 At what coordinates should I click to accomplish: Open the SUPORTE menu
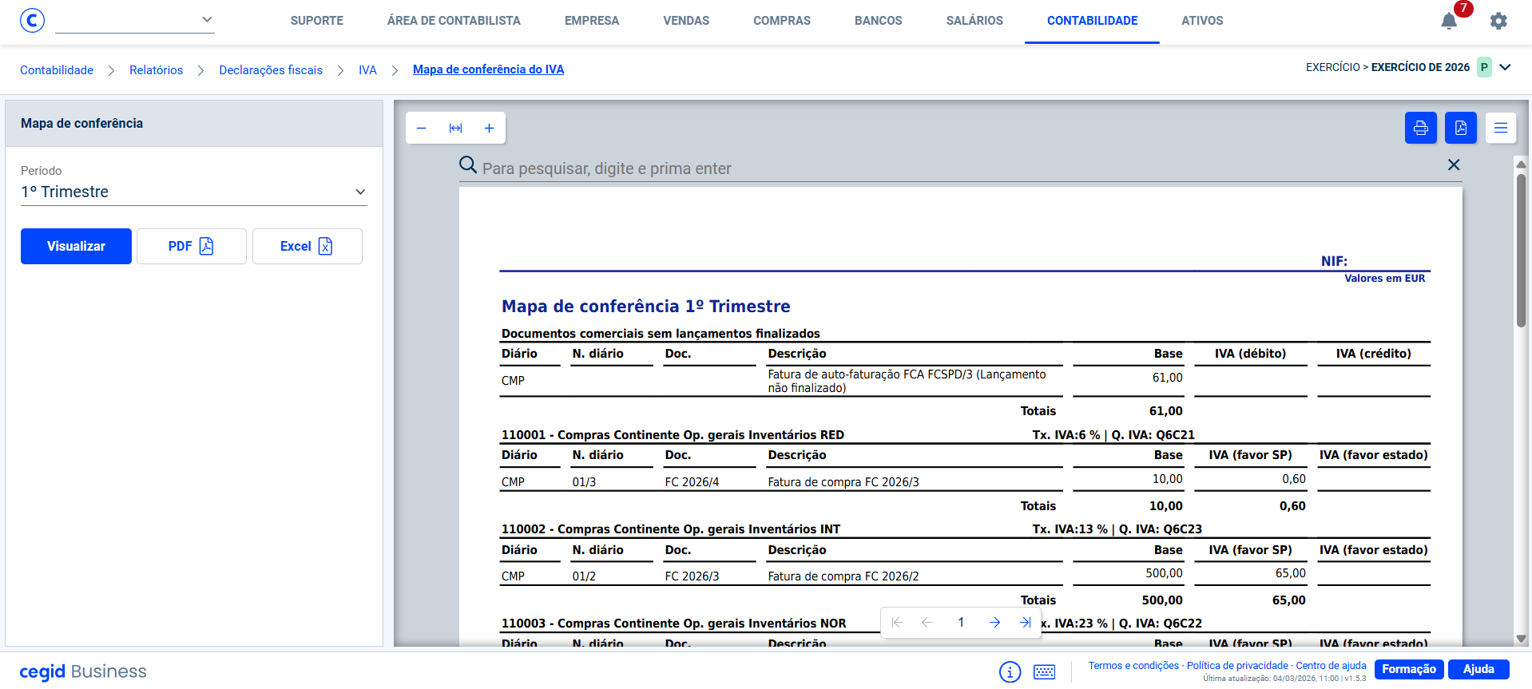click(x=317, y=21)
